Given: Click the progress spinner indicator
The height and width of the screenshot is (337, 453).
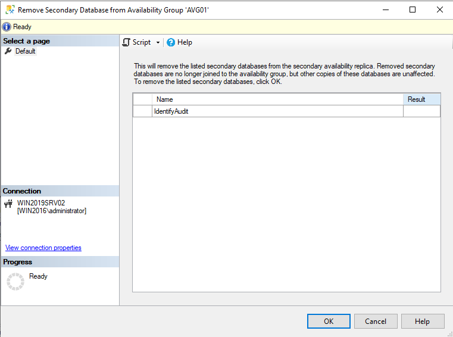Looking at the screenshot, I should coord(15,282).
